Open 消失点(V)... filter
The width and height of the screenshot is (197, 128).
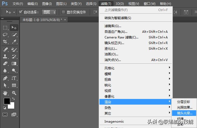pyautogui.click(x=136, y=60)
